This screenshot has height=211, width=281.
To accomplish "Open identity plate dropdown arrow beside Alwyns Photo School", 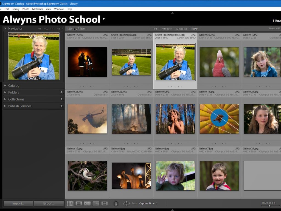I will coord(104,19).
